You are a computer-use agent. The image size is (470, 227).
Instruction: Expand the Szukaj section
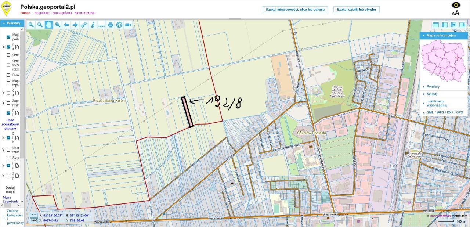click(443, 94)
